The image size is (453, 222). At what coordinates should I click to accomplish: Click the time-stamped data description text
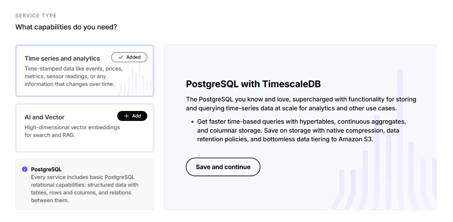(73, 76)
